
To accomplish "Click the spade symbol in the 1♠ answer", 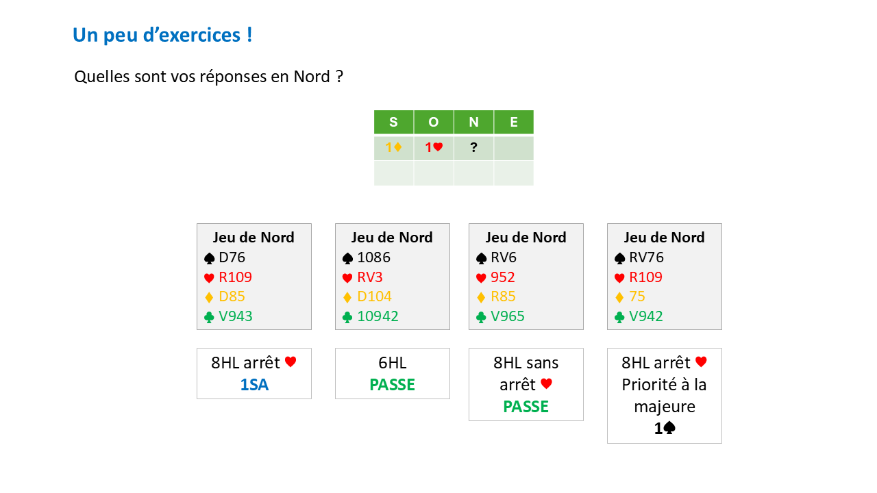I will click(669, 429).
